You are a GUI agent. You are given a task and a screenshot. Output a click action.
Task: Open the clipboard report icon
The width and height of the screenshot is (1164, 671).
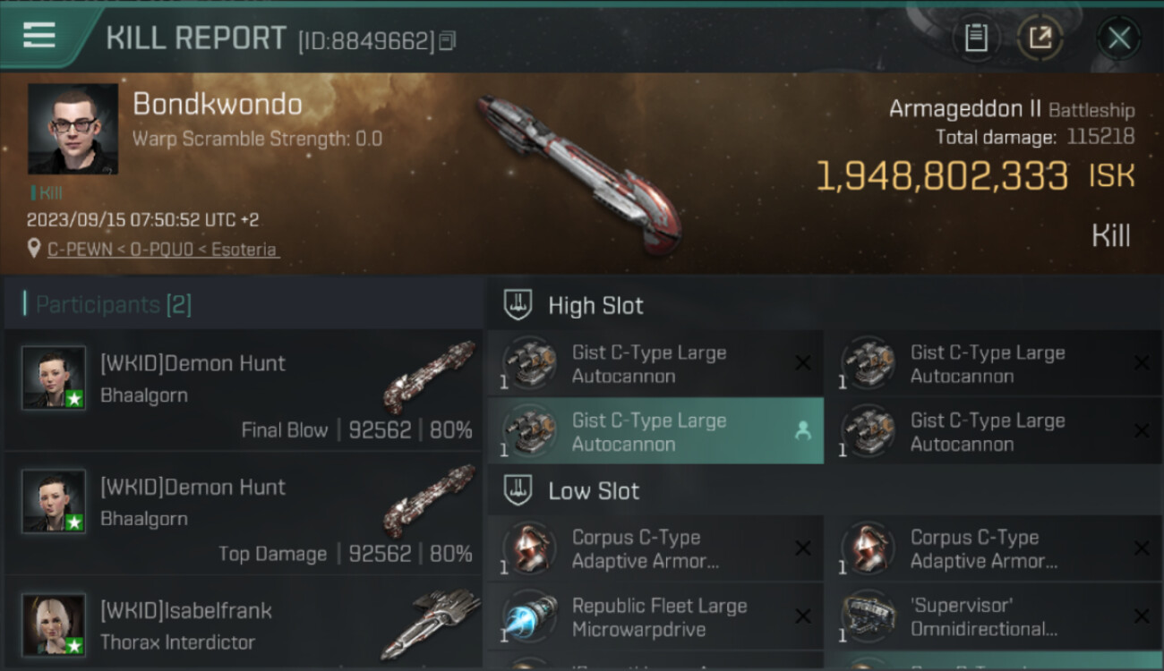pos(976,38)
